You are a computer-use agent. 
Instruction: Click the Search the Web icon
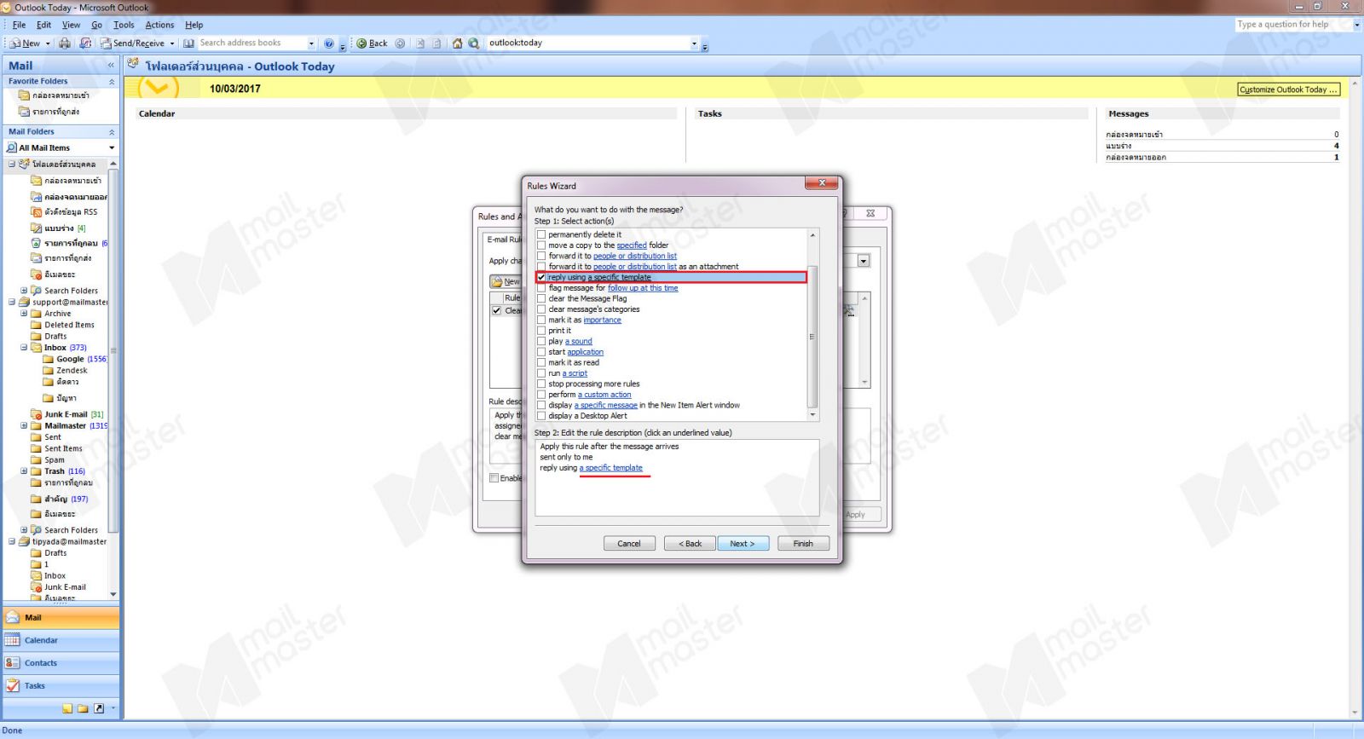(x=474, y=43)
